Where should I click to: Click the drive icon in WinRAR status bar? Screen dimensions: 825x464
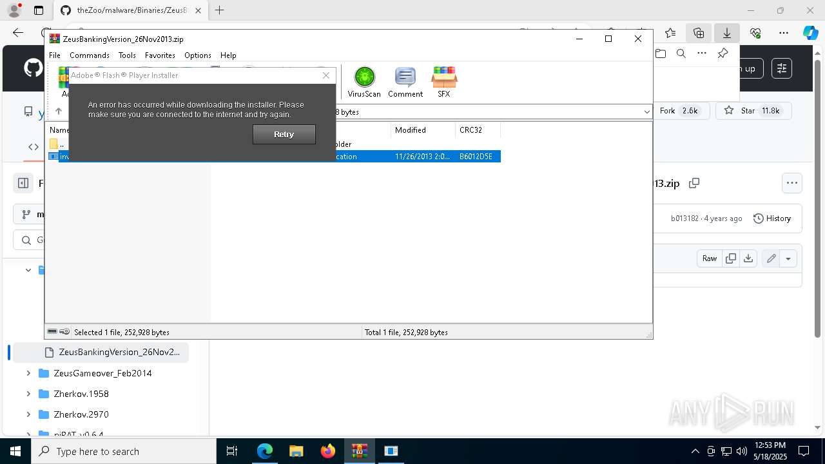(x=52, y=332)
